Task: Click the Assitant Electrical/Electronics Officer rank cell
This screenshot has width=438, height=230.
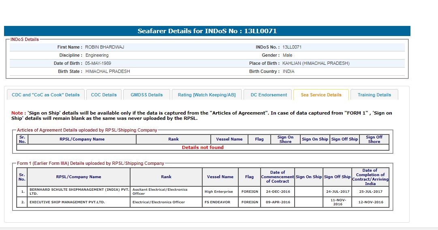Action: (160, 192)
